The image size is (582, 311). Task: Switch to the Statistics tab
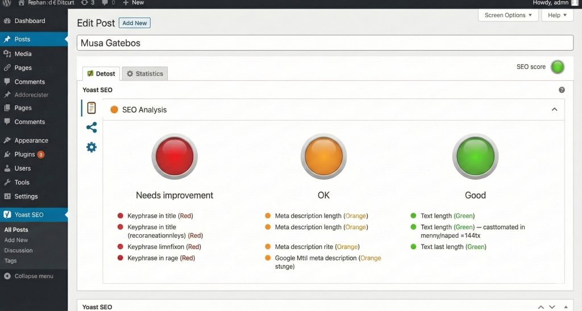coord(145,73)
